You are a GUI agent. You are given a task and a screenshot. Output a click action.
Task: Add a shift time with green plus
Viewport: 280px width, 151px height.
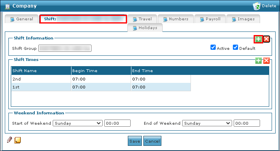click(x=258, y=61)
